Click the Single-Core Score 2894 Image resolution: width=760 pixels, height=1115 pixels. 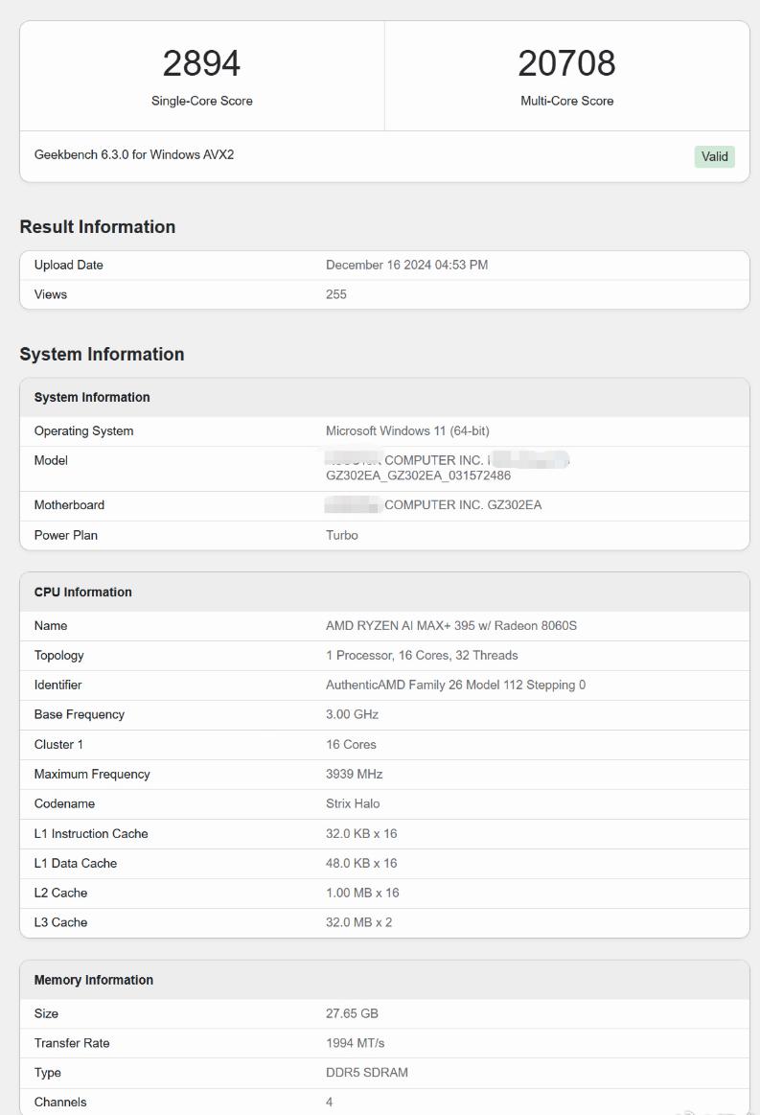(201, 63)
